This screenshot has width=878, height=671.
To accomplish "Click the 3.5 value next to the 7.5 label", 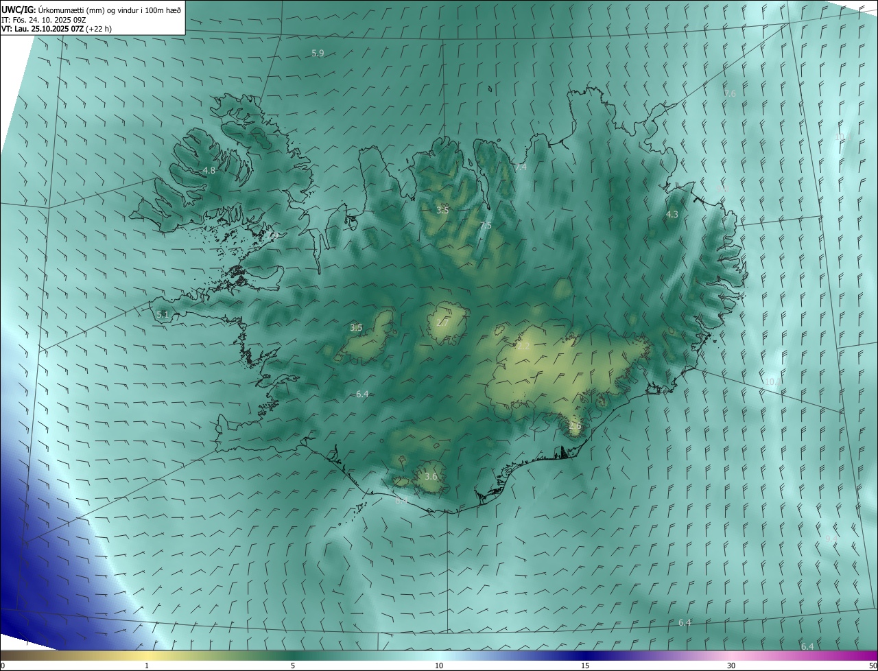I will coord(442,210).
